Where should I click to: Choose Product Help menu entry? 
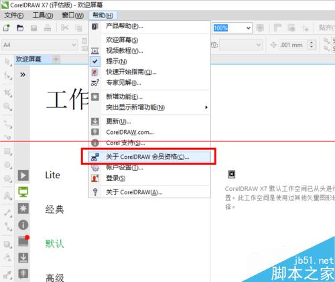[149, 26]
